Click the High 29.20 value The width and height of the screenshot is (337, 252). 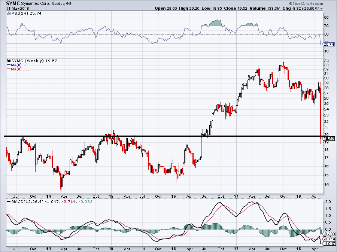point(189,8)
